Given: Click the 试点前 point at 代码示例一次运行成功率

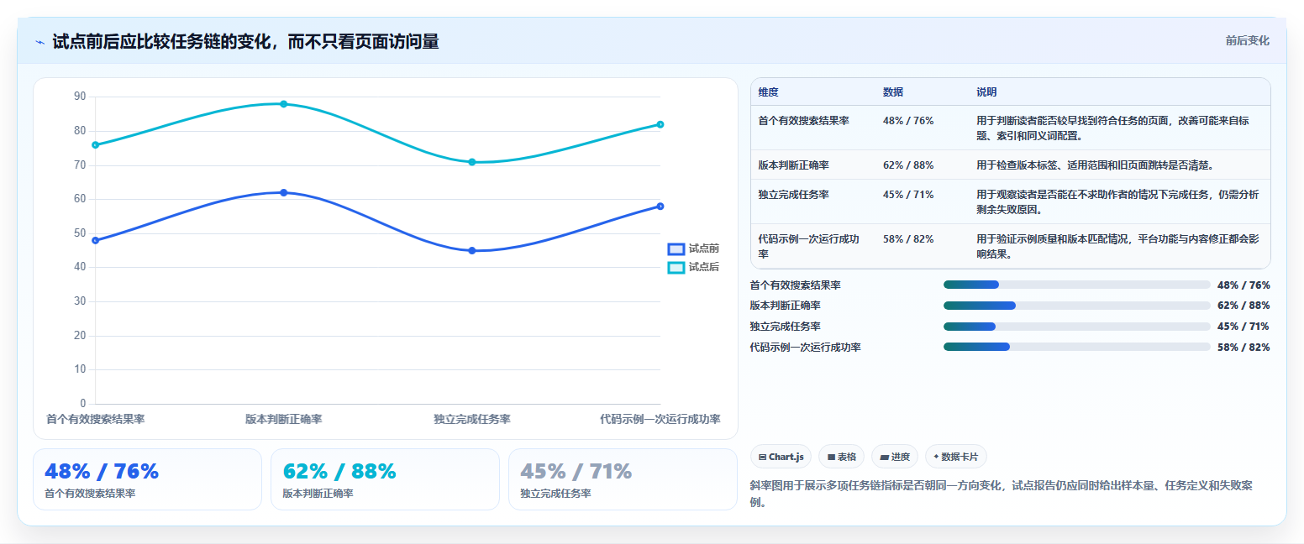Looking at the screenshot, I should [660, 206].
